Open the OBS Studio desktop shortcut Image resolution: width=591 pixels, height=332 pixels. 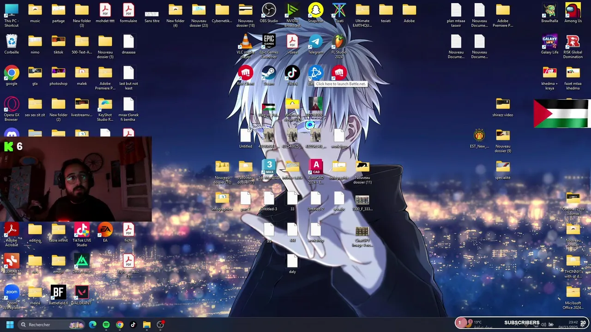click(x=269, y=13)
